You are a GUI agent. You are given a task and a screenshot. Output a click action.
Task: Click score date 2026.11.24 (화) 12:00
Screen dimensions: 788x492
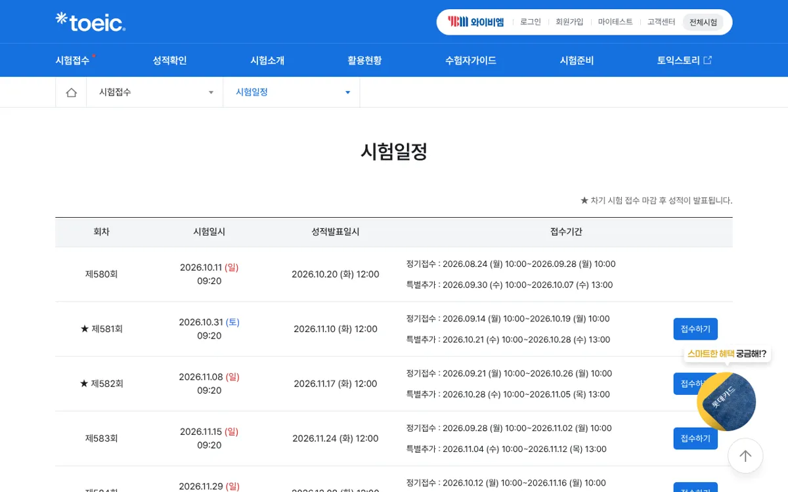[x=336, y=438]
